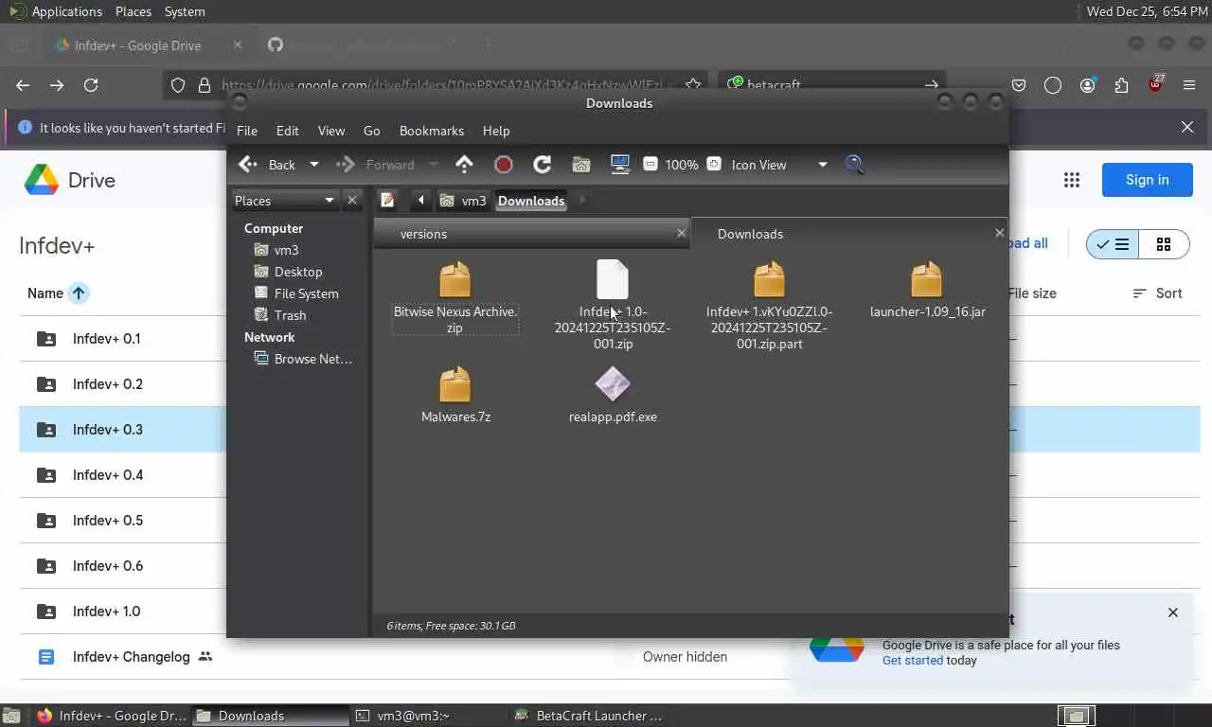Open the Home folder toolbar icon
The height and width of the screenshot is (727, 1212).
[x=581, y=165]
